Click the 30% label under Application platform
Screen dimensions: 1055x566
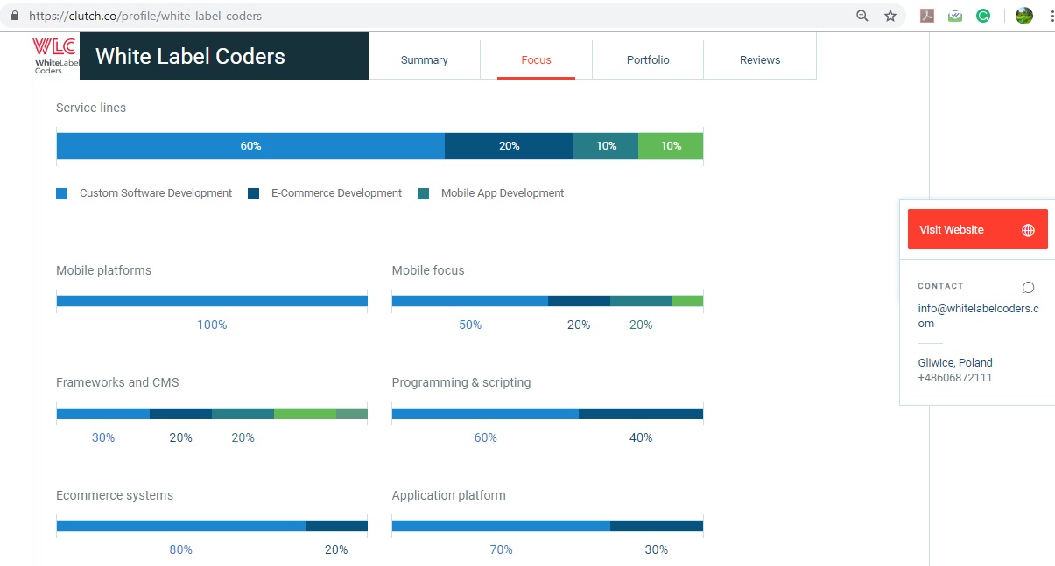click(657, 549)
